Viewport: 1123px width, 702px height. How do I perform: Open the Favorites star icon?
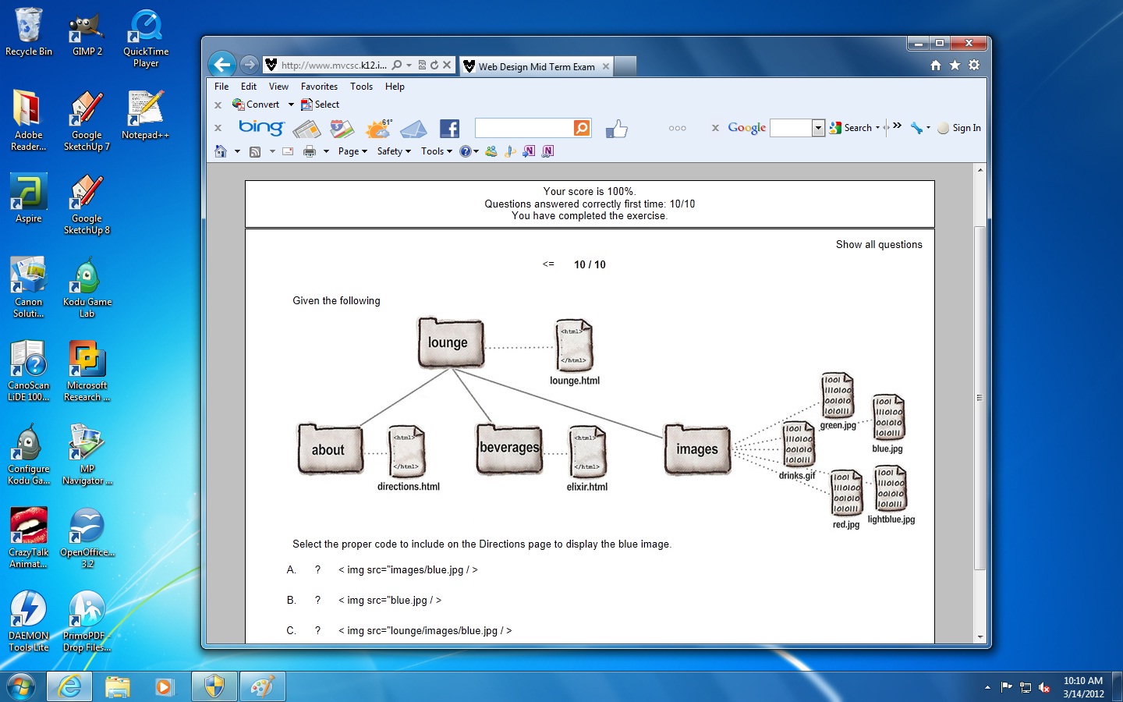(955, 66)
